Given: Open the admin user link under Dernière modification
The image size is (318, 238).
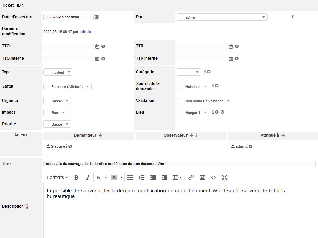Looking at the screenshot, I should tap(85, 32).
